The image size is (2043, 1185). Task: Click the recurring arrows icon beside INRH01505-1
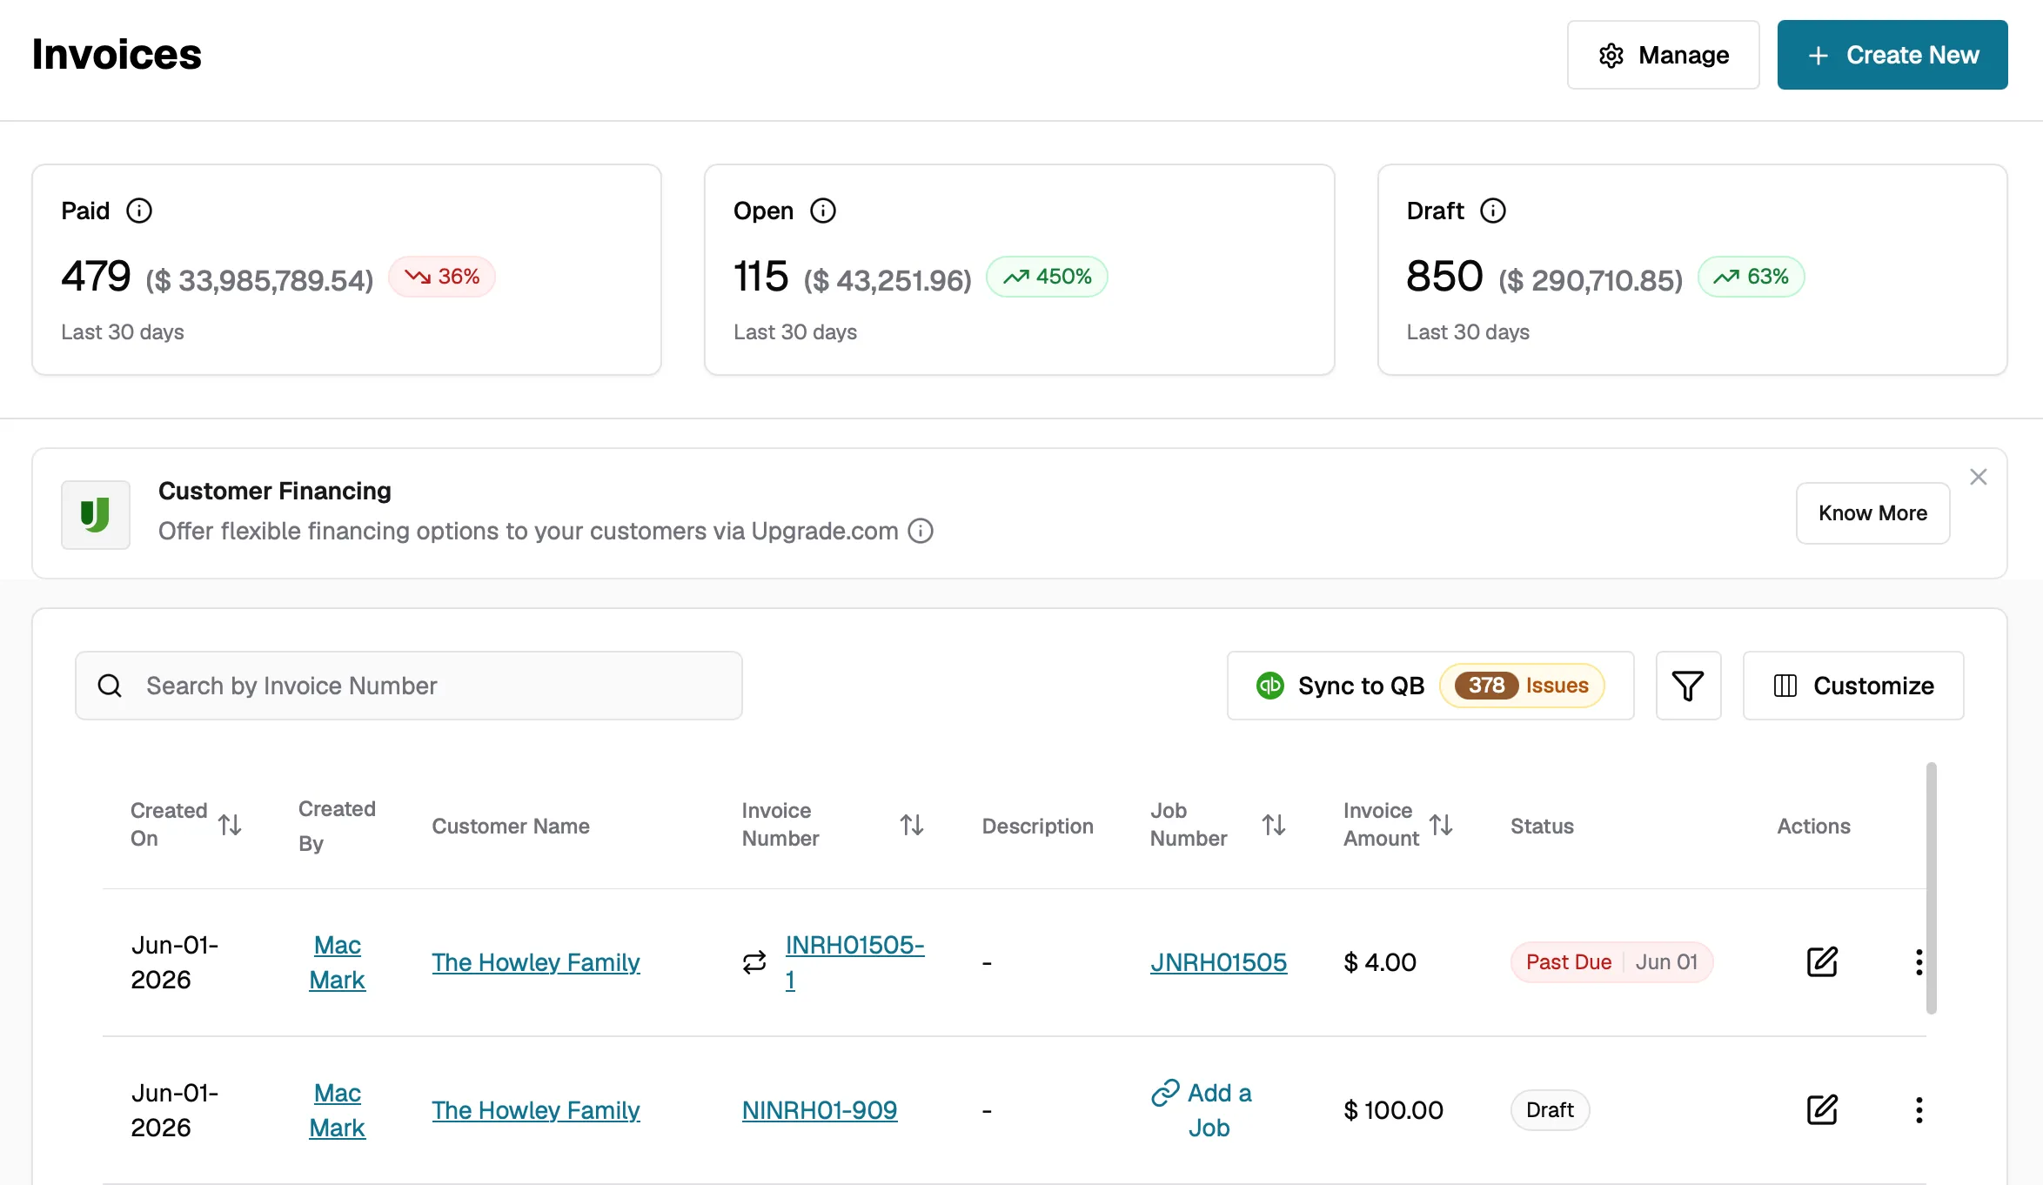click(x=754, y=962)
